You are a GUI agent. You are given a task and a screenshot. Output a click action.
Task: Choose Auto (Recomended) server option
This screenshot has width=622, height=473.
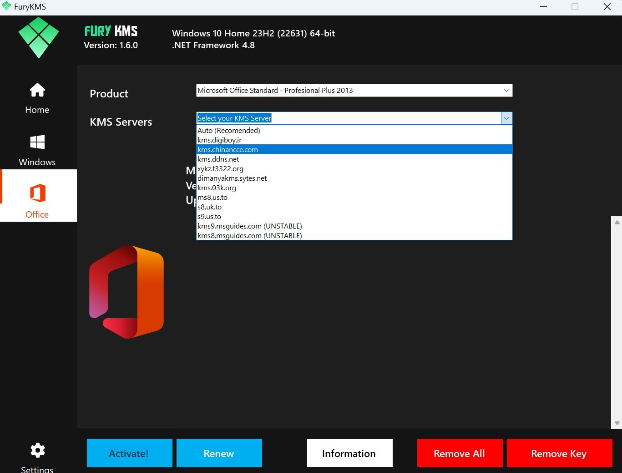(354, 130)
